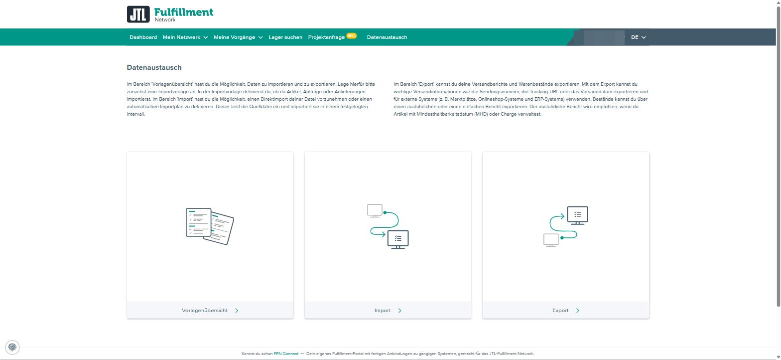Open the Lager suchen menu item
781x360 pixels.
click(285, 37)
